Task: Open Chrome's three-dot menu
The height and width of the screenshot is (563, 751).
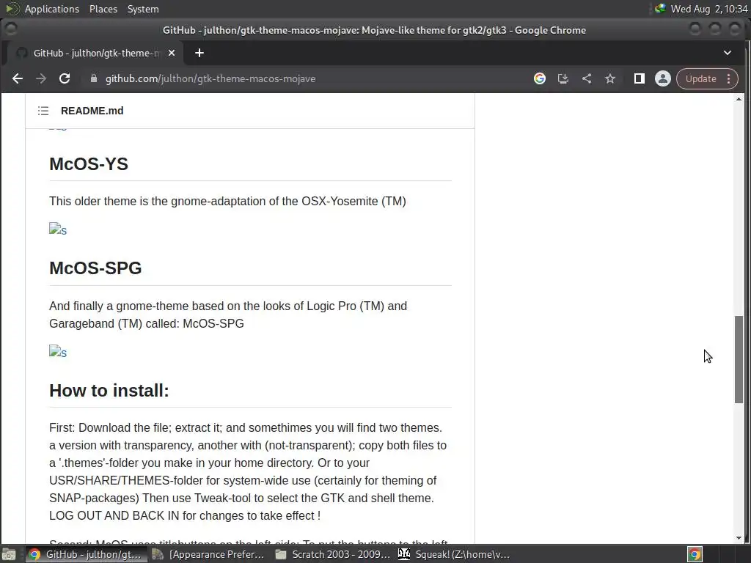Action: click(x=729, y=78)
